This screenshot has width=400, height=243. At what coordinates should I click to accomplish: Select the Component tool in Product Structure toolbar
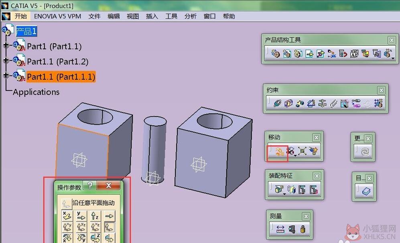276,54
